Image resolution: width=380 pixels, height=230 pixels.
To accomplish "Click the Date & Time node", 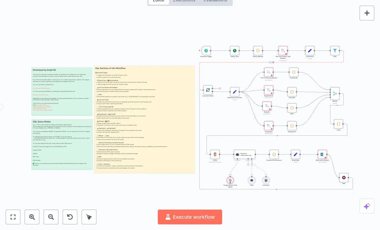I will [235, 51].
